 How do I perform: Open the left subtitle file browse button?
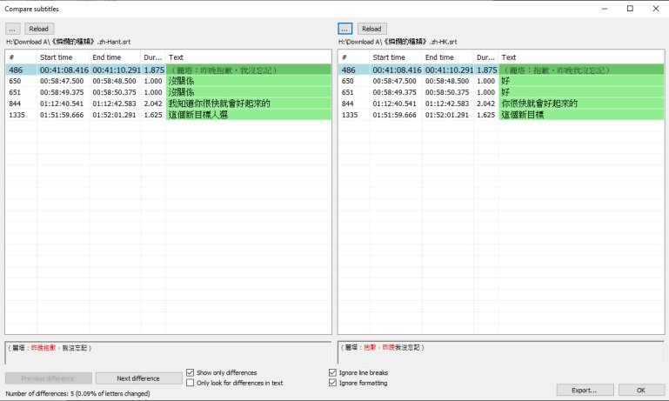pyautogui.click(x=12, y=29)
